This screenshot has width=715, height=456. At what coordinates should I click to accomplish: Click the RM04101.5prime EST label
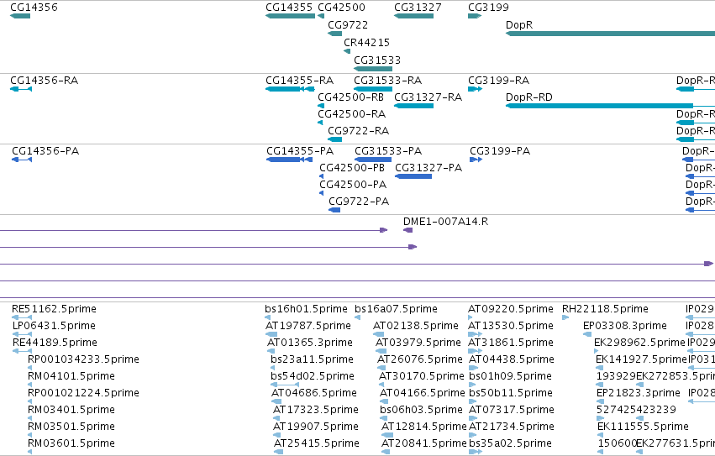tap(71, 377)
